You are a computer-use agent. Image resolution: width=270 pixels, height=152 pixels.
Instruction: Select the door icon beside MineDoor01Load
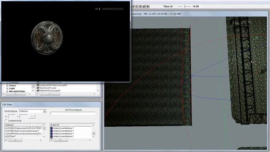point(38,88)
